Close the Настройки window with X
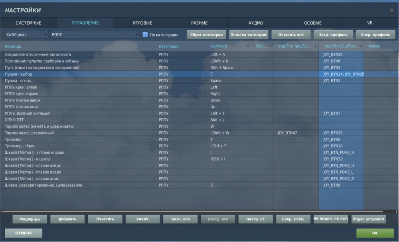This screenshot has height=242, width=399. click(x=392, y=10)
